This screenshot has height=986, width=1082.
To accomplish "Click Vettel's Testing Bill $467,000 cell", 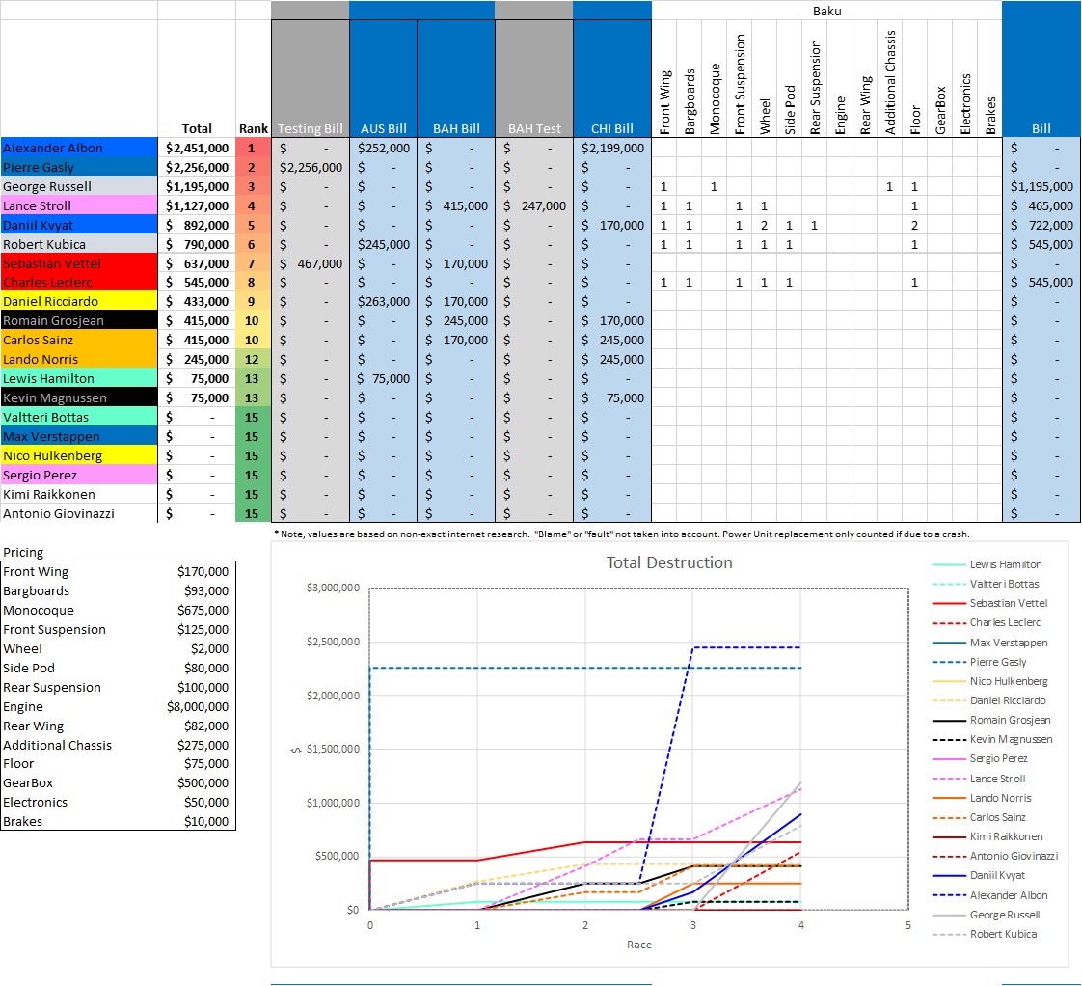I will pos(310,263).
